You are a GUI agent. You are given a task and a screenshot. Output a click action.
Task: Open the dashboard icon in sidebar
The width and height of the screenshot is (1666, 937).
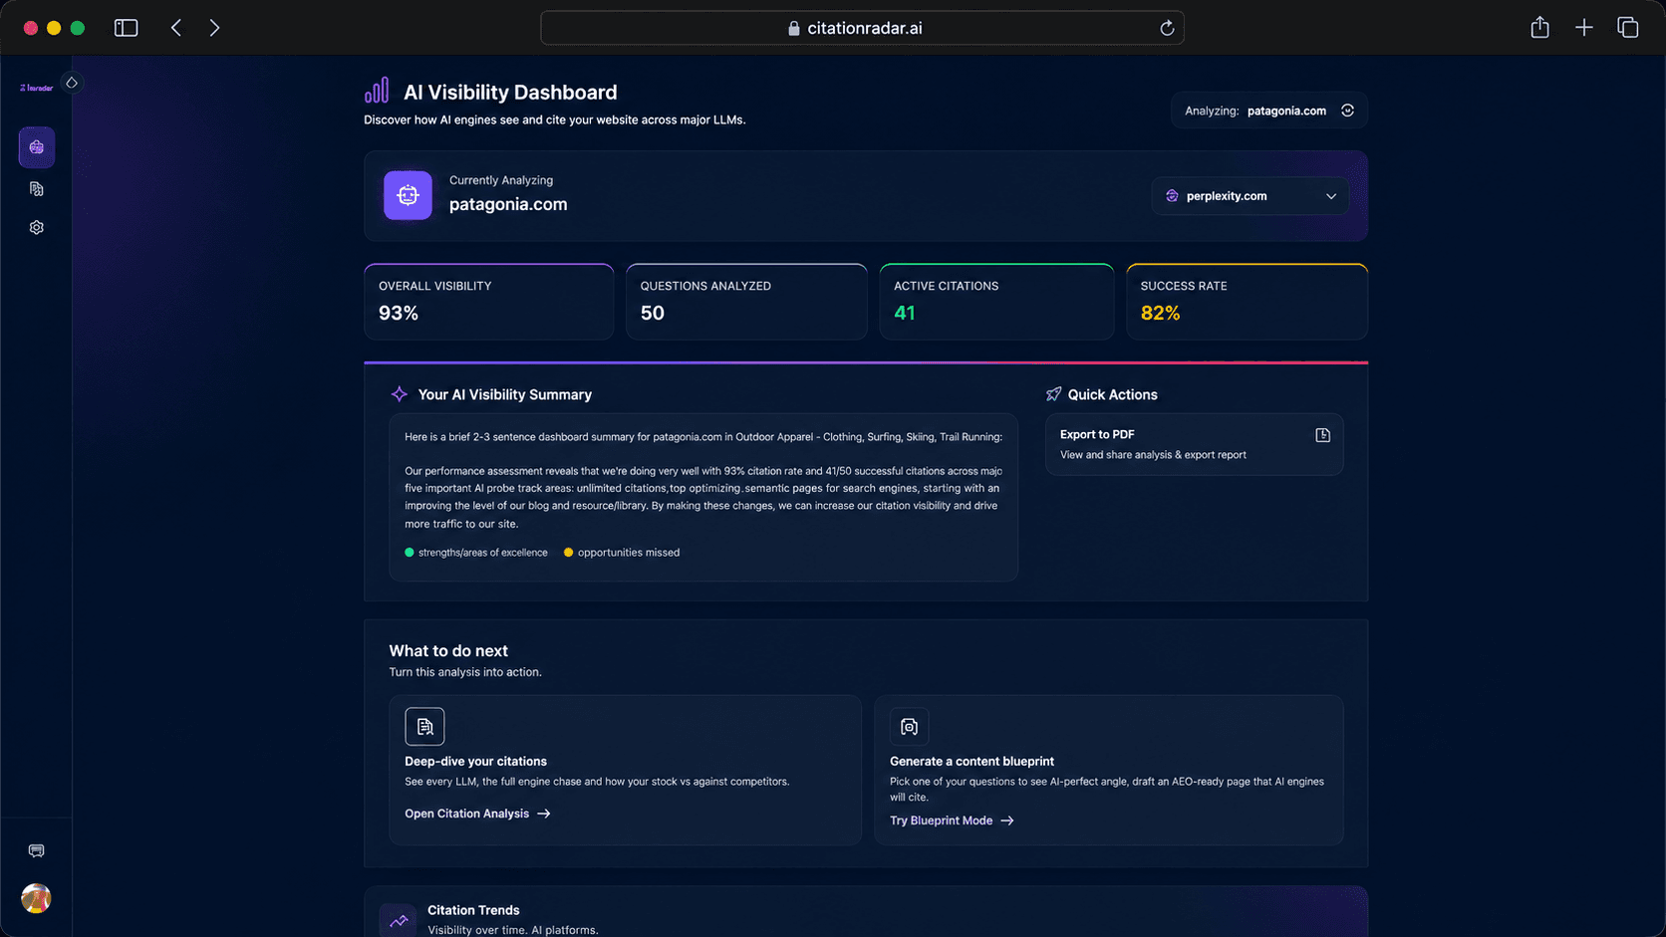coord(37,147)
